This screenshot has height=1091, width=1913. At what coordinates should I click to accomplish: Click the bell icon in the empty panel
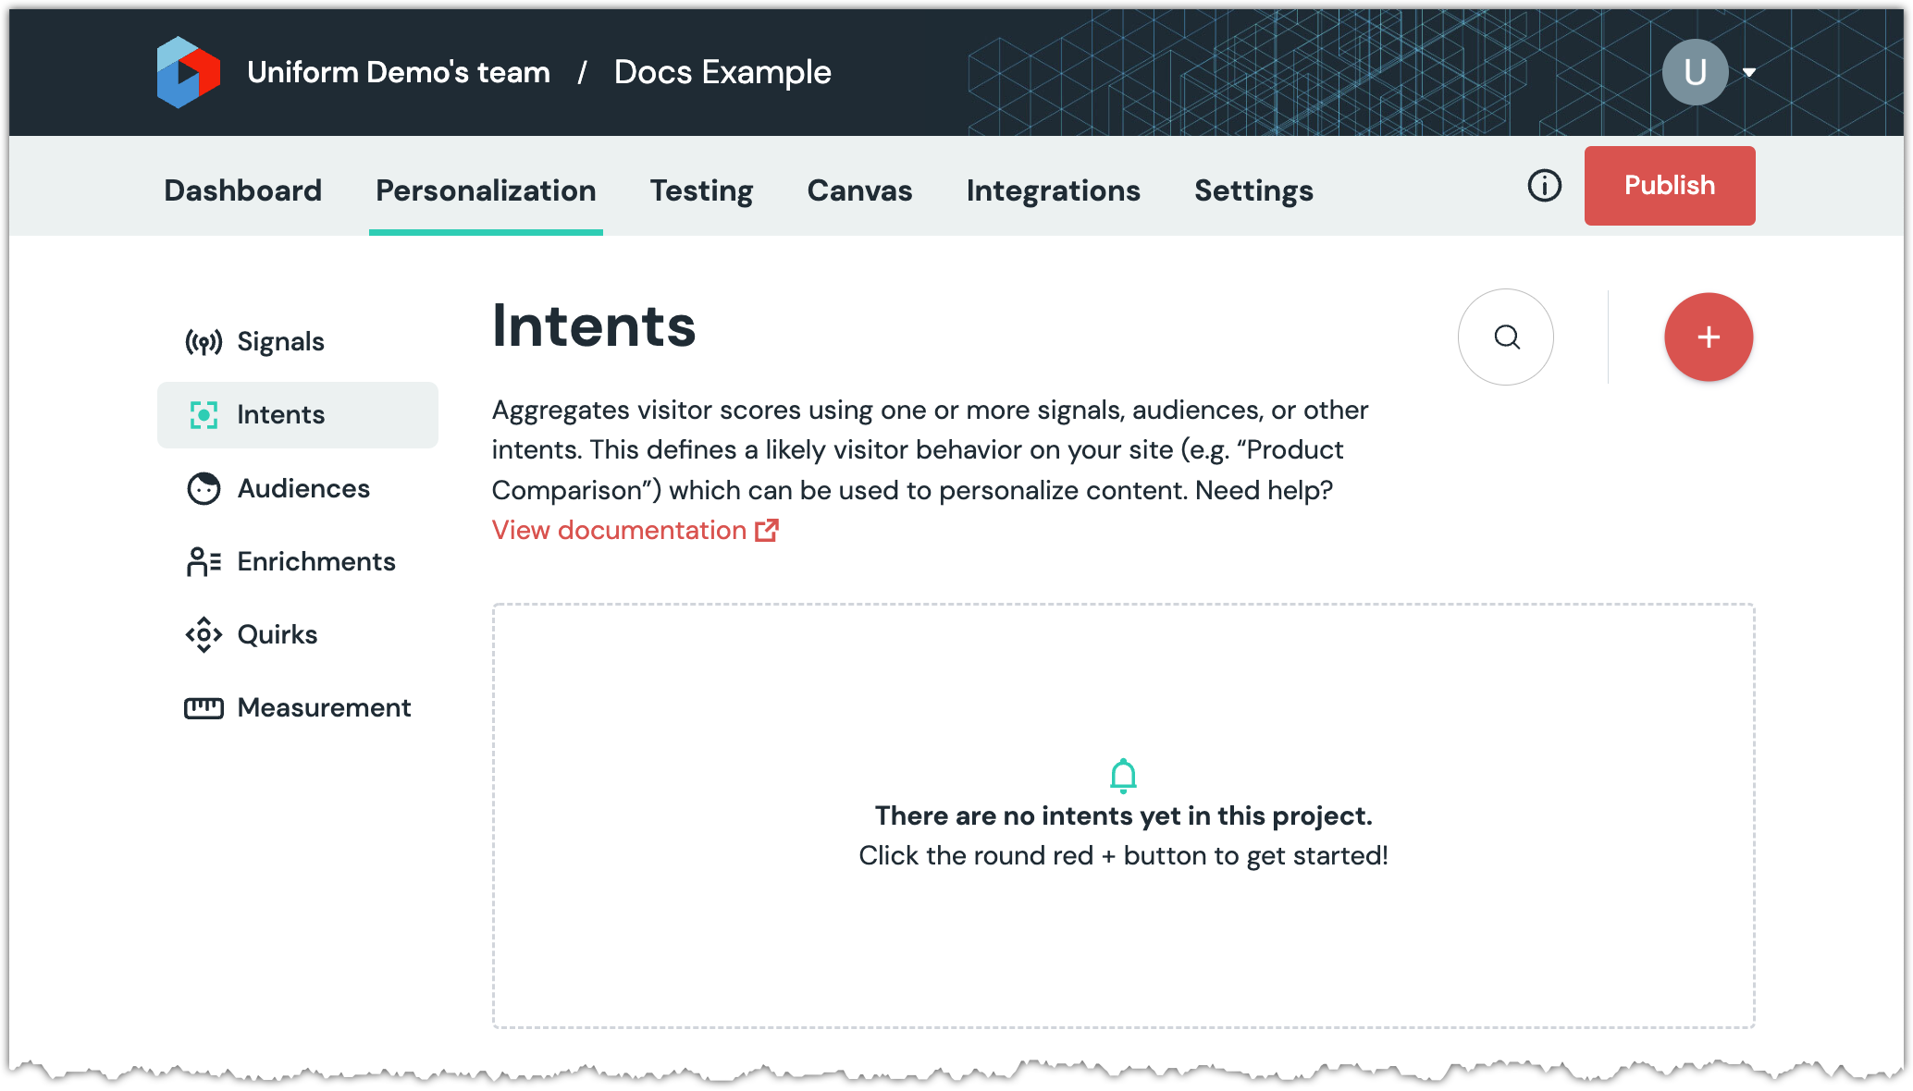tap(1123, 776)
